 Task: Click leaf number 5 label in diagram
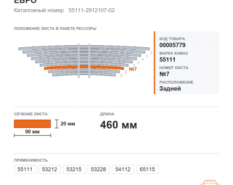138,62
